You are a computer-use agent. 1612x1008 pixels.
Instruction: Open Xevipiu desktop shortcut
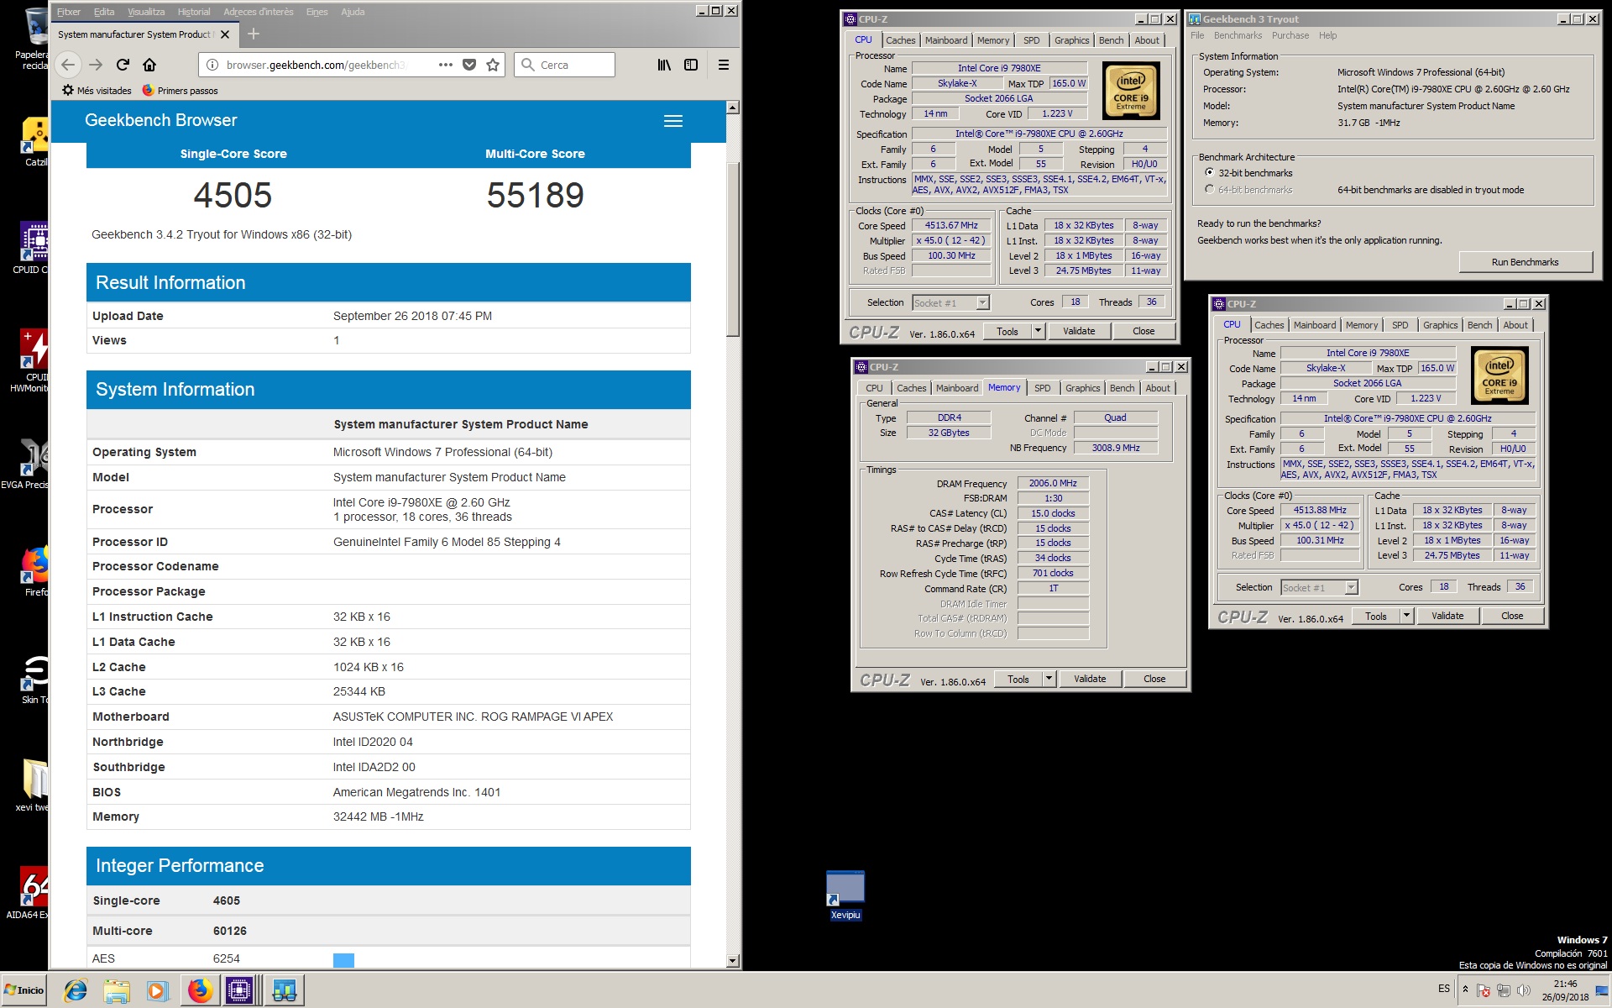coord(845,895)
